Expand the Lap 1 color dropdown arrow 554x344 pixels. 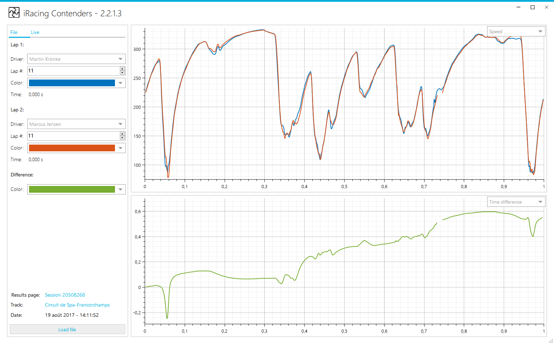click(121, 83)
